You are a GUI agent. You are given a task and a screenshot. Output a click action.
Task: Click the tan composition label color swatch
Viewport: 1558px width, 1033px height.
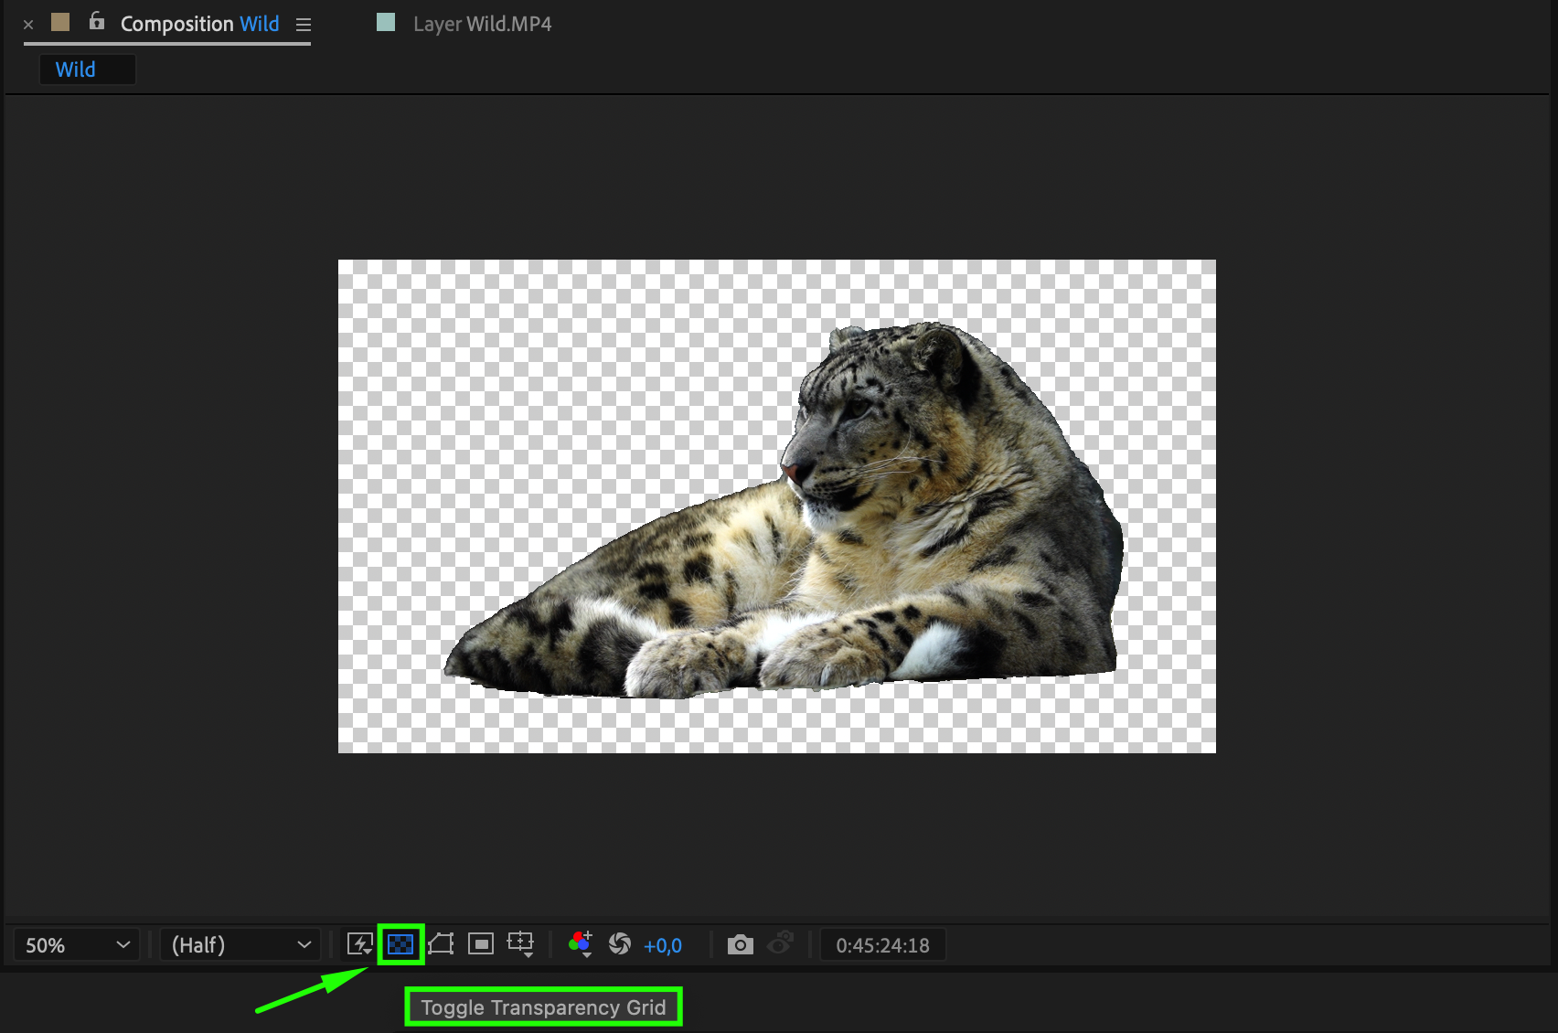tap(60, 22)
